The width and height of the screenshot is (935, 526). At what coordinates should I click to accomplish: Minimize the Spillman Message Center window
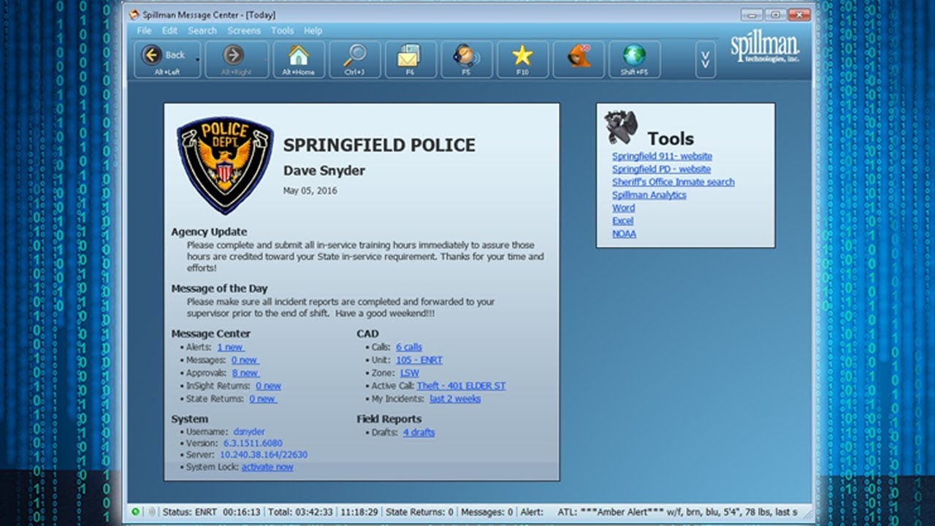[x=752, y=15]
